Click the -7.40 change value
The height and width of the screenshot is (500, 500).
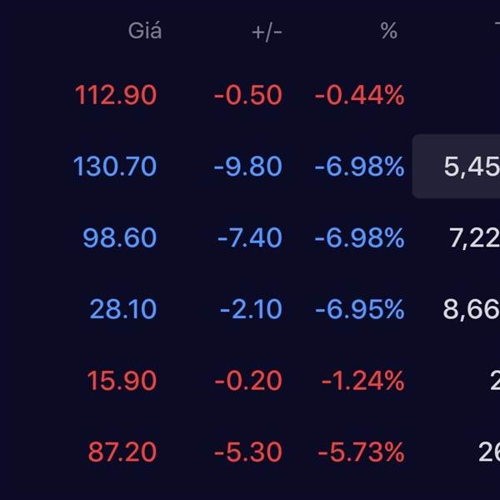click(x=249, y=238)
